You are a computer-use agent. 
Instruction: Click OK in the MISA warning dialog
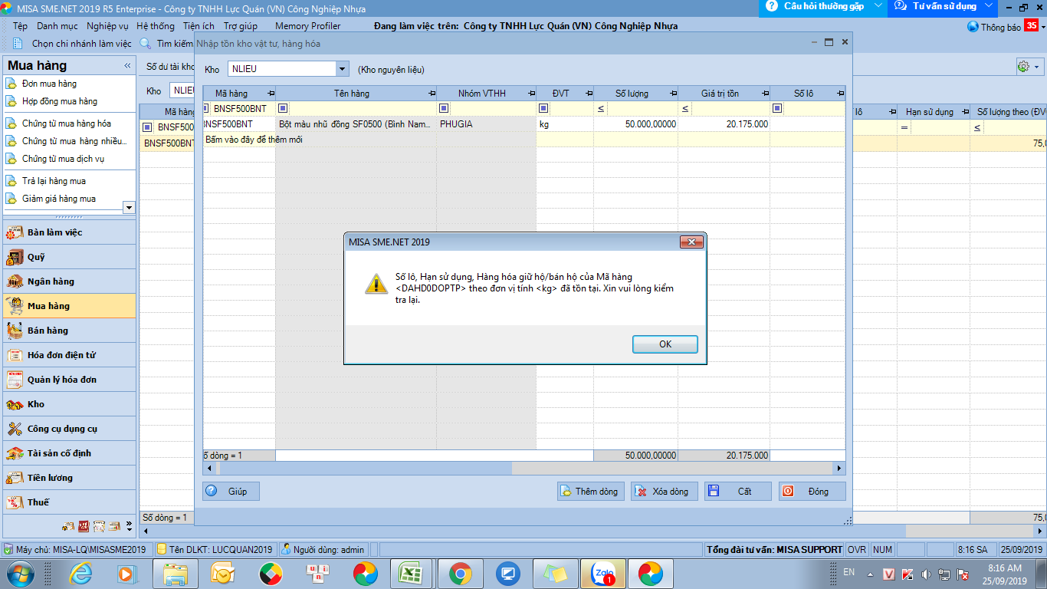coord(665,344)
